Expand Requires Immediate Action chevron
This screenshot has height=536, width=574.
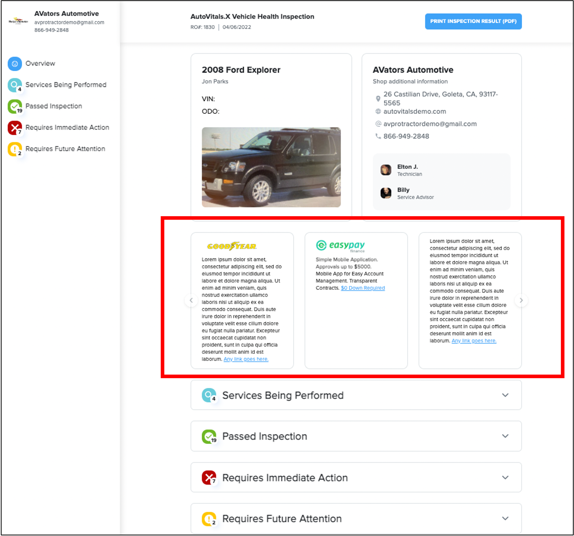point(505,478)
